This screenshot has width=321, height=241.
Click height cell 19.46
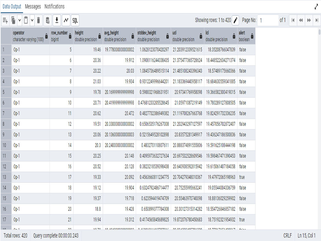pyautogui.click(x=88, y=49)
